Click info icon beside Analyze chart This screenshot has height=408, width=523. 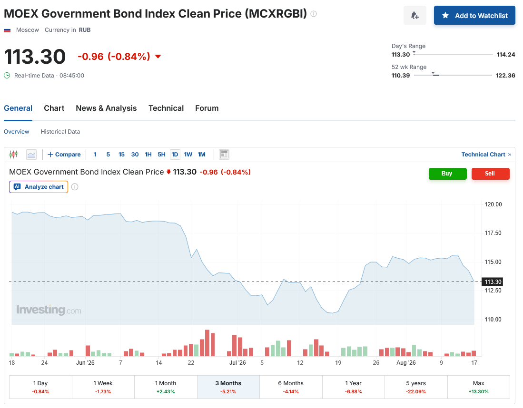(75, 187)
